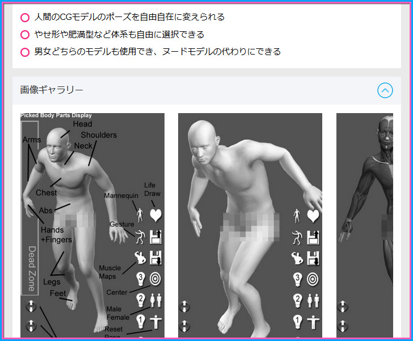
Task: Click upper up-down arrow icon in third gallery image
Action: pos(343,306)
